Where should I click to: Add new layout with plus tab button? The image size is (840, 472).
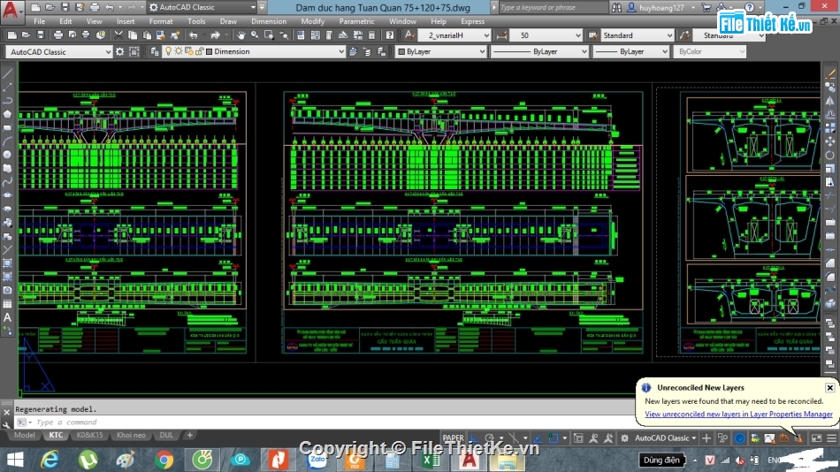point(189,435)
